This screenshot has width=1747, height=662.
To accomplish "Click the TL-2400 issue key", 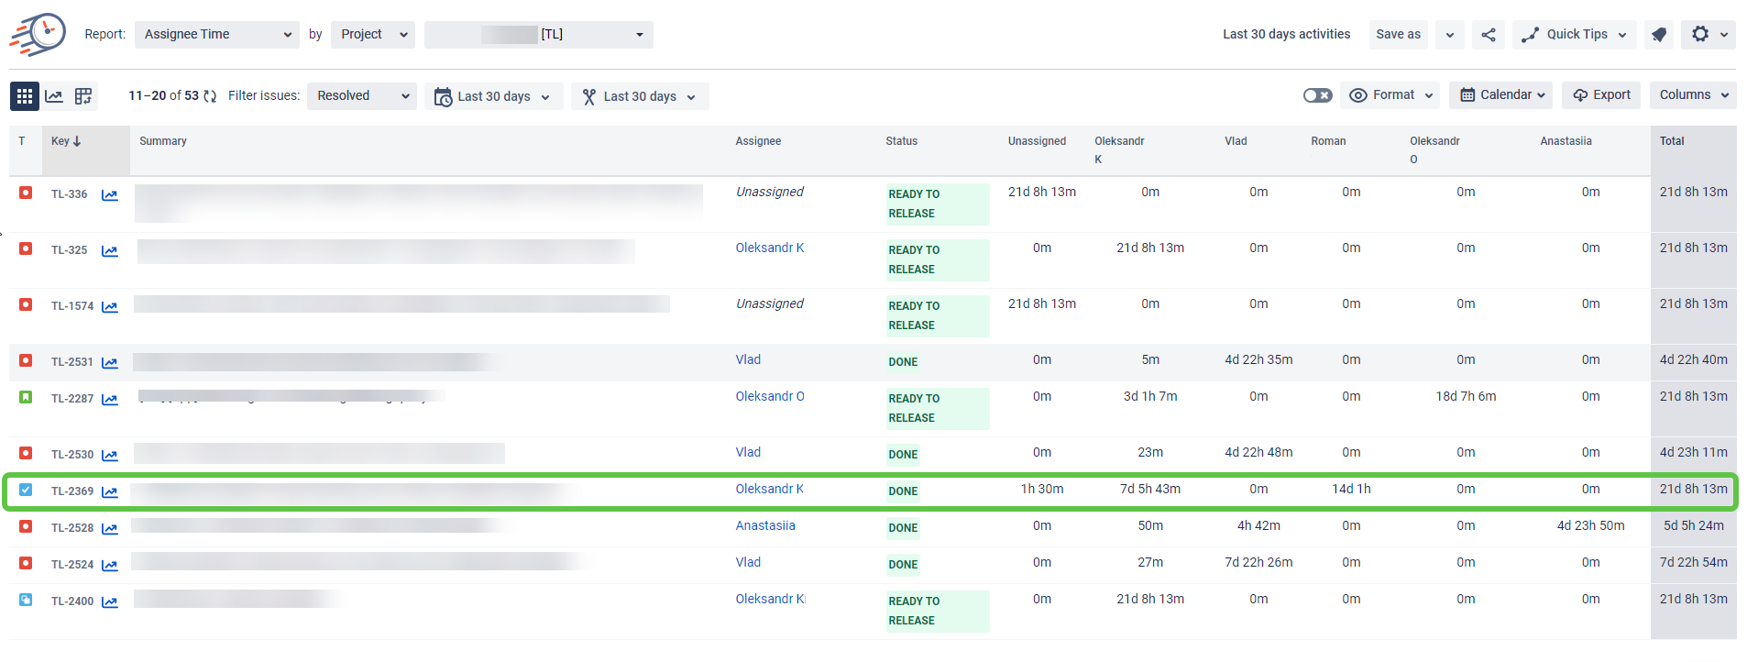I will click(x=72, y=601).
